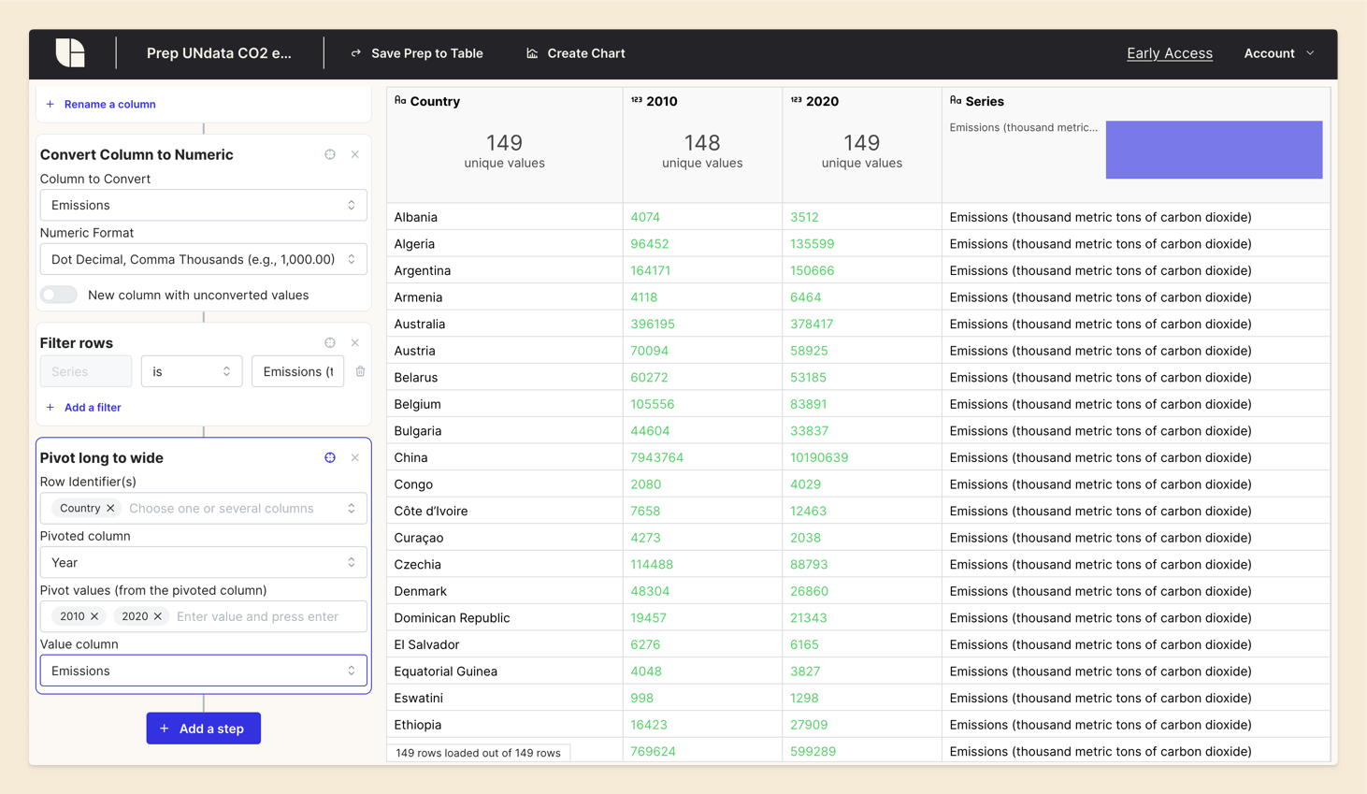Open the Numeric Format dropdown

pos(203,260)
